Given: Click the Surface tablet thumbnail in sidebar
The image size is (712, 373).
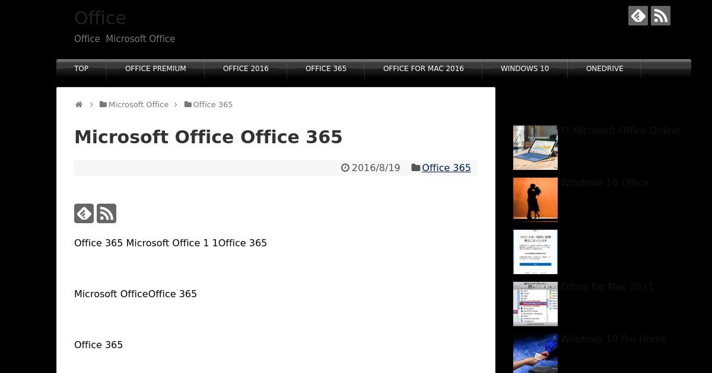Looking at the screenshot, I should point(535,147).
